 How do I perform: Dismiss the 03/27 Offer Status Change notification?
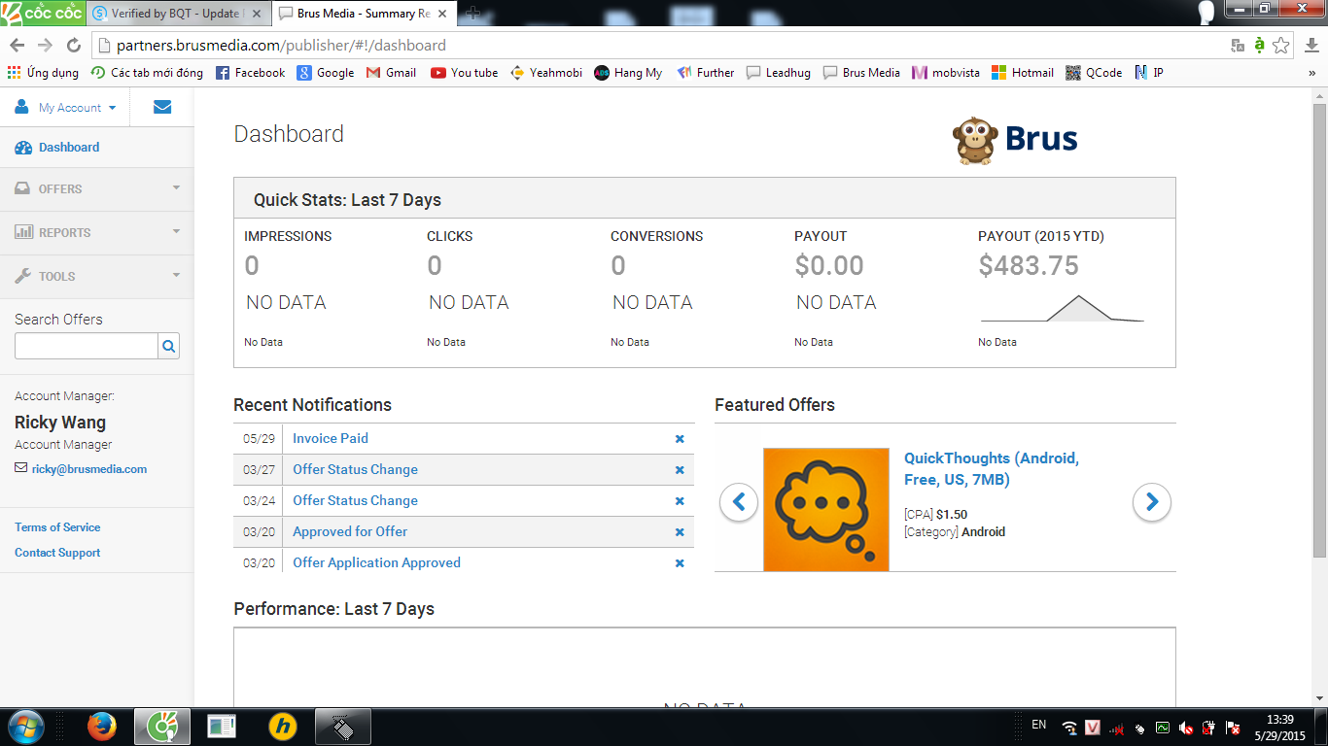click(x=680, y=470)
